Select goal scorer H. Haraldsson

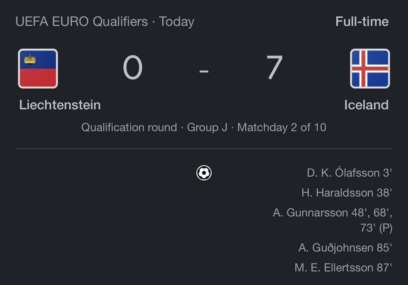tap(337, 193)
